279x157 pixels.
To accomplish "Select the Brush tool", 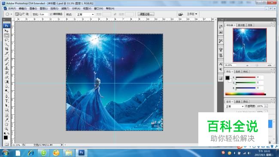I will (x=6, y=64).
